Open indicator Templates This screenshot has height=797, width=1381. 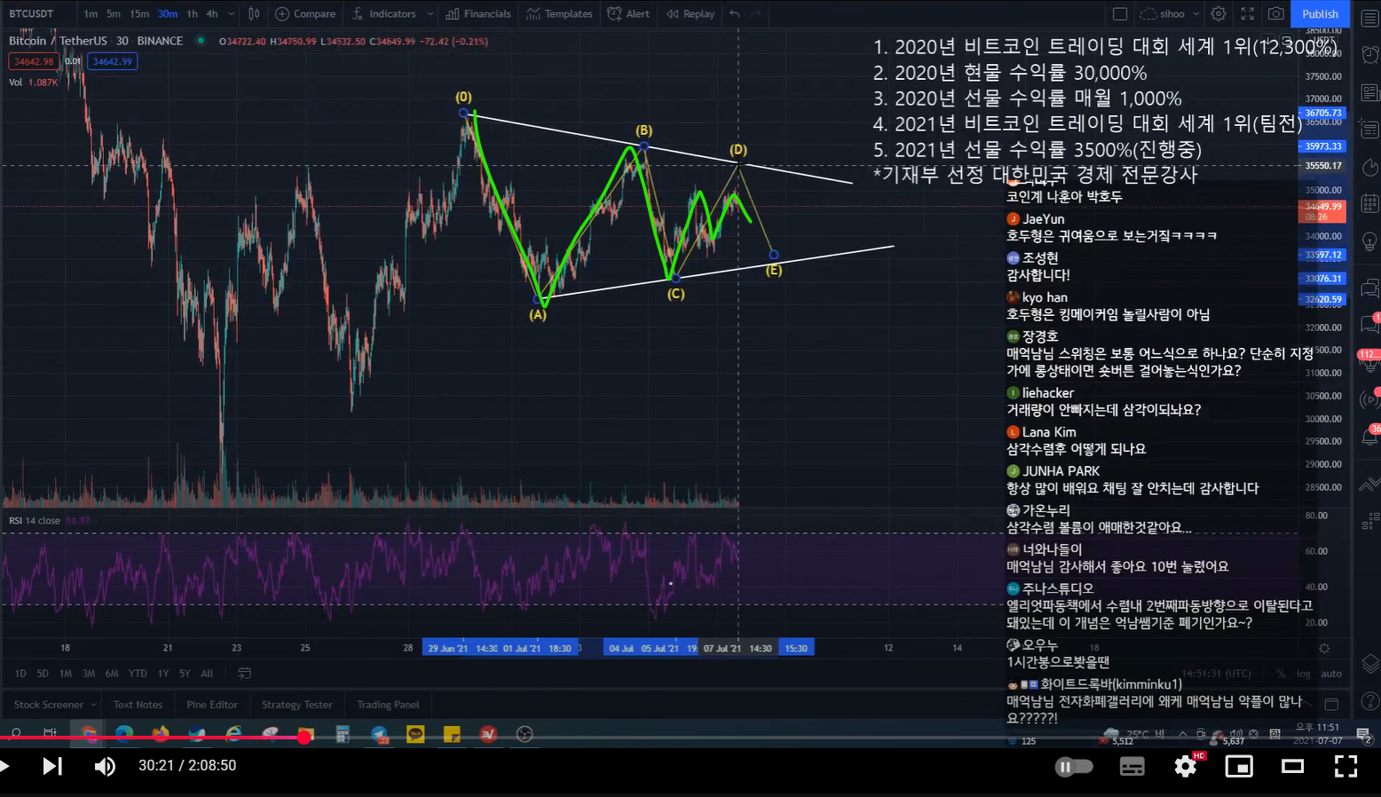(x=559, y=13)
